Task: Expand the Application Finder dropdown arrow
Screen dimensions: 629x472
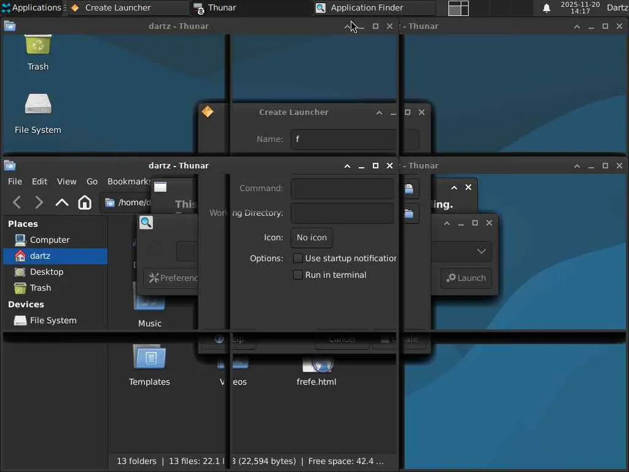Action: tap(482, 251)
